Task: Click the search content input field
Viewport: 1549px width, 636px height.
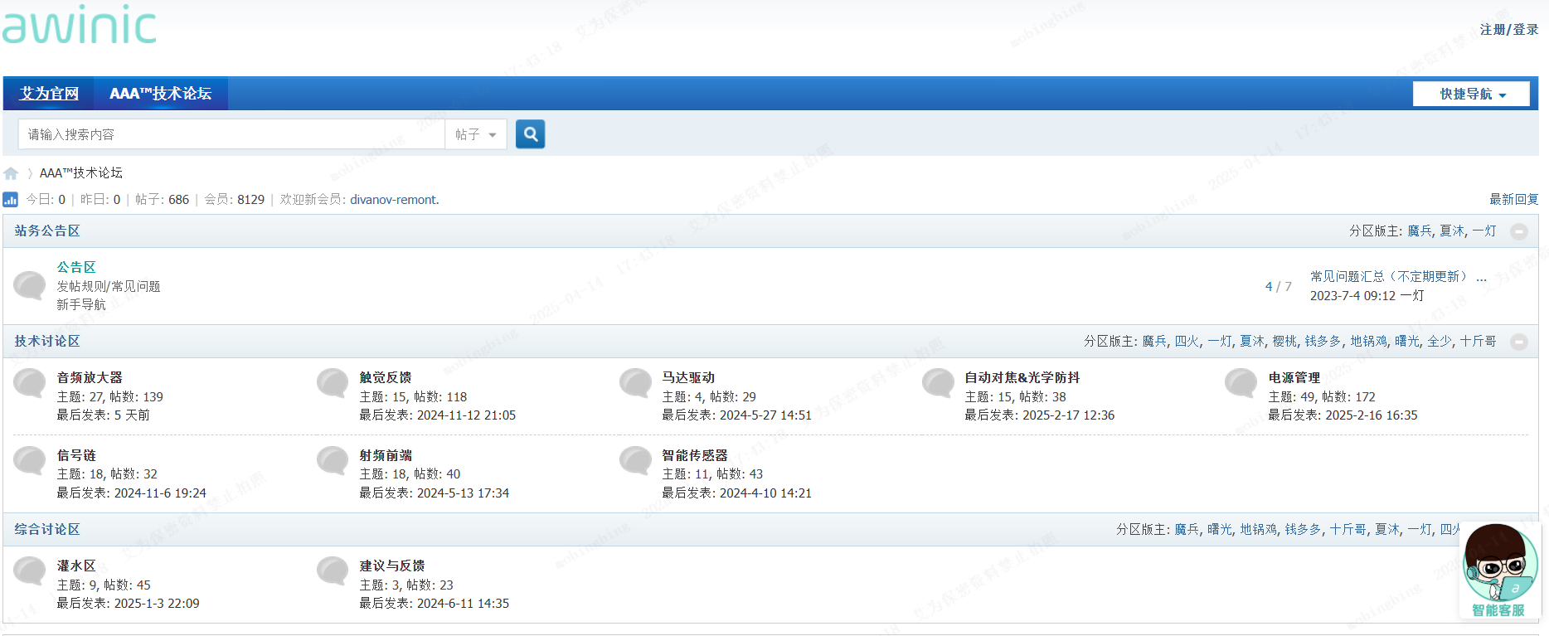Action: 231,134
